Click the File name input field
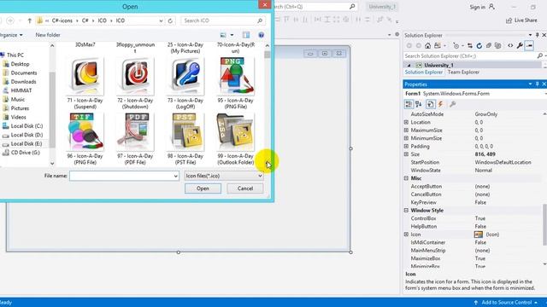 pos(121,177)
